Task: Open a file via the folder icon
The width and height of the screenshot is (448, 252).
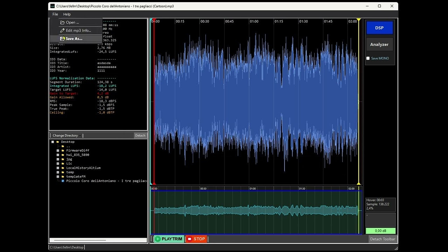Action: (62, 22)
